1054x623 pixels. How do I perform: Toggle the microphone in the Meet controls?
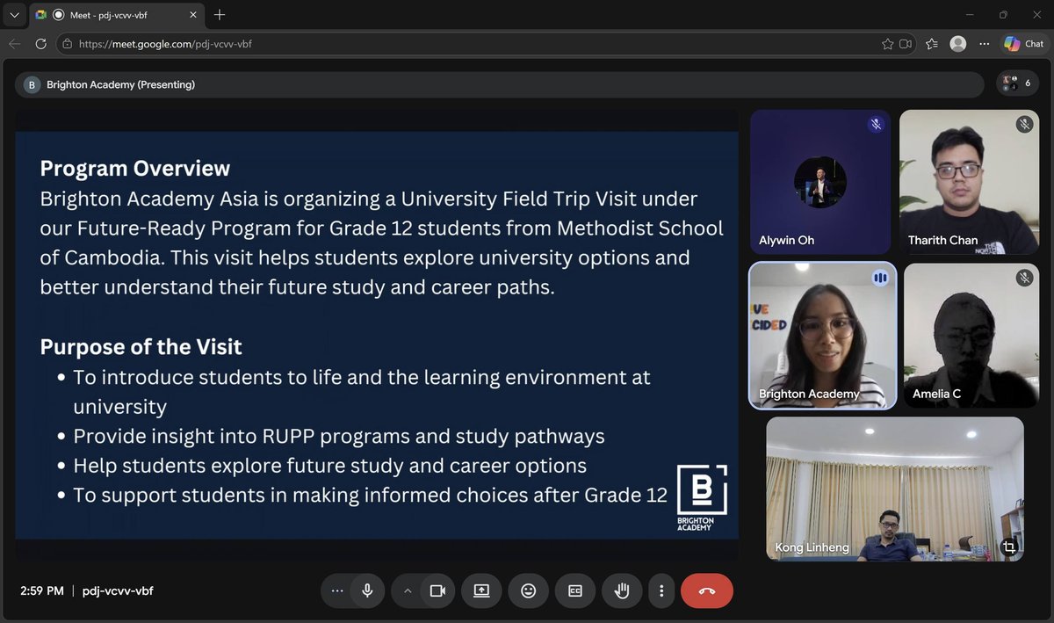[368, 590]
